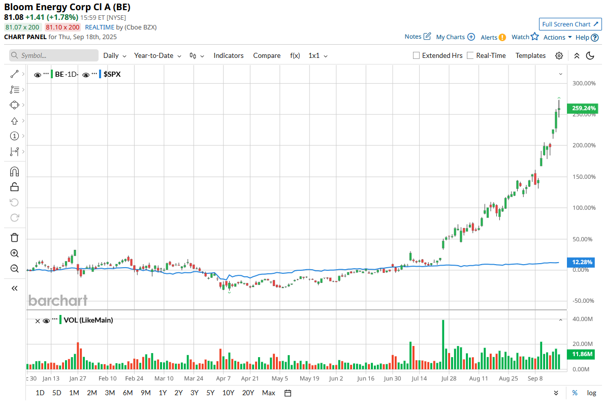Click the Notes edit icon
The image size is (603, 413).
(427, 36)
